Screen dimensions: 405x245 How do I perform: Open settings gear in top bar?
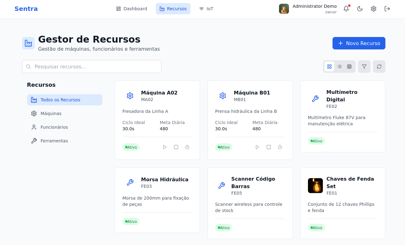tap(373, 9)
